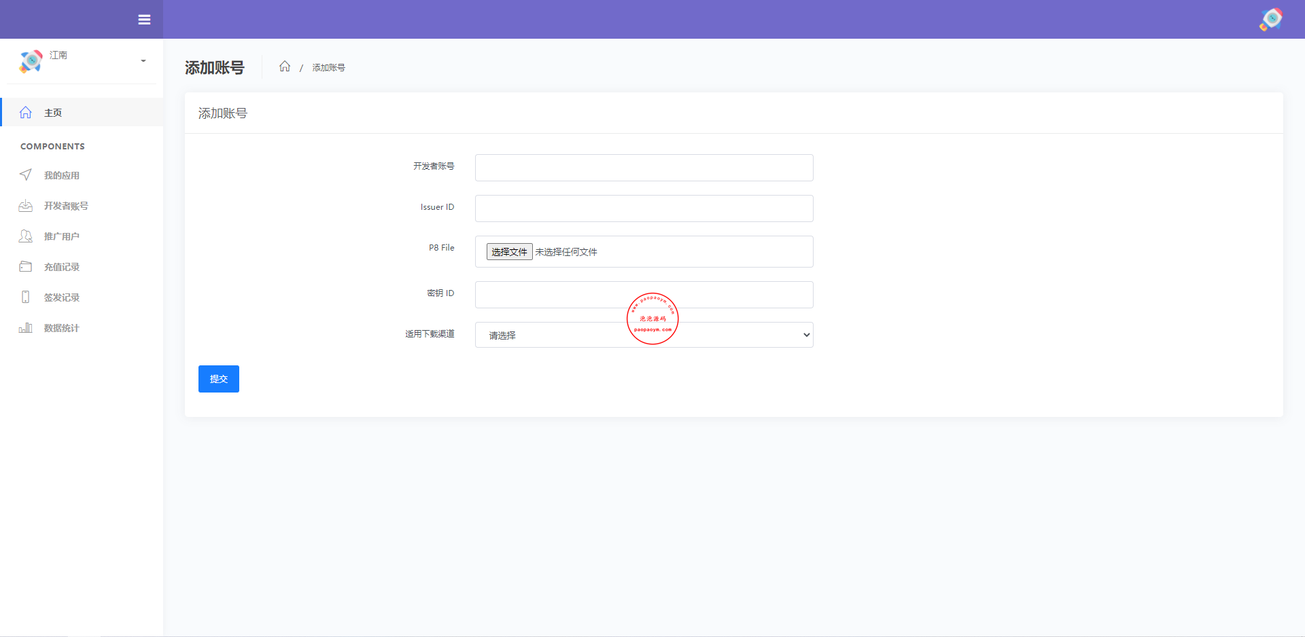Toggle the hamburger sidebar menu icon
This screenshot has width=1305, height=637.
(144, 20)
